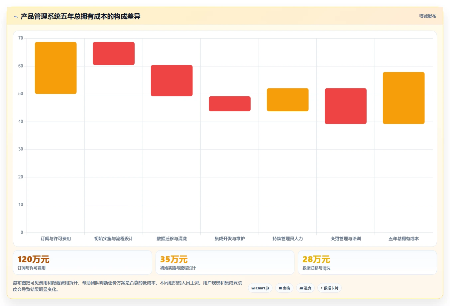This screenshot has width=450, height=306.
Task: Click the chart title 产品管理系统五年总拥有成本的构成差异
Action: [x=80, y=17]
